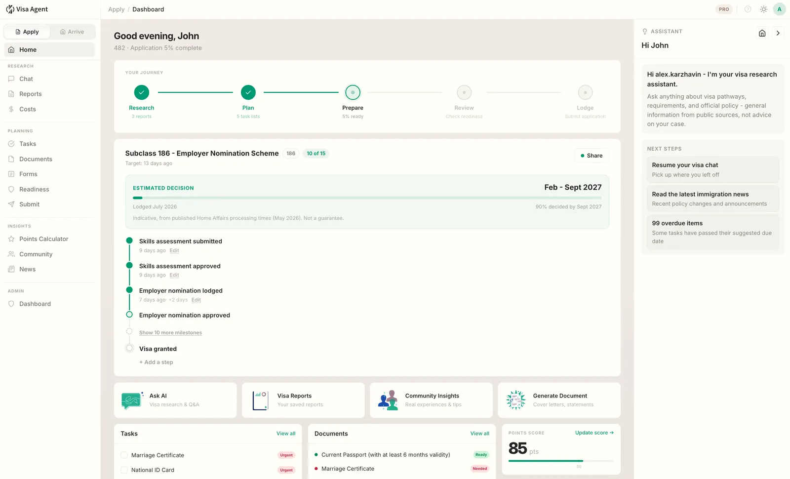
Task: Click the Apply breadcrumb
Action: click(117, 9)
